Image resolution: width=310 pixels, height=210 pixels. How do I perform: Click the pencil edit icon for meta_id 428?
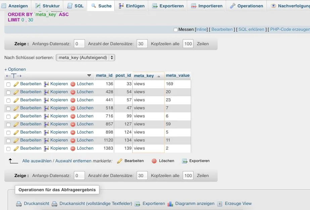point(16,92)
